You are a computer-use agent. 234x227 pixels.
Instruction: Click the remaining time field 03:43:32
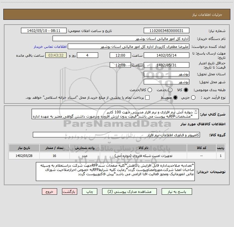(x=56, y=55)
